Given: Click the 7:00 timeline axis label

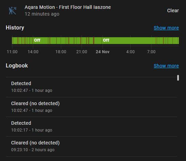Looking at the screenshot, I should pos(151,52).
